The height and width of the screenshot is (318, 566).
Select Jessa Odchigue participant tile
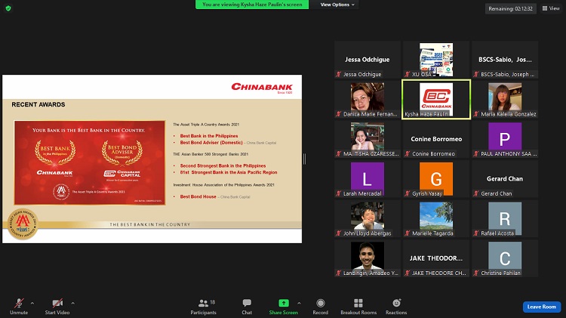pyautogui.click(x=367, y=59)
